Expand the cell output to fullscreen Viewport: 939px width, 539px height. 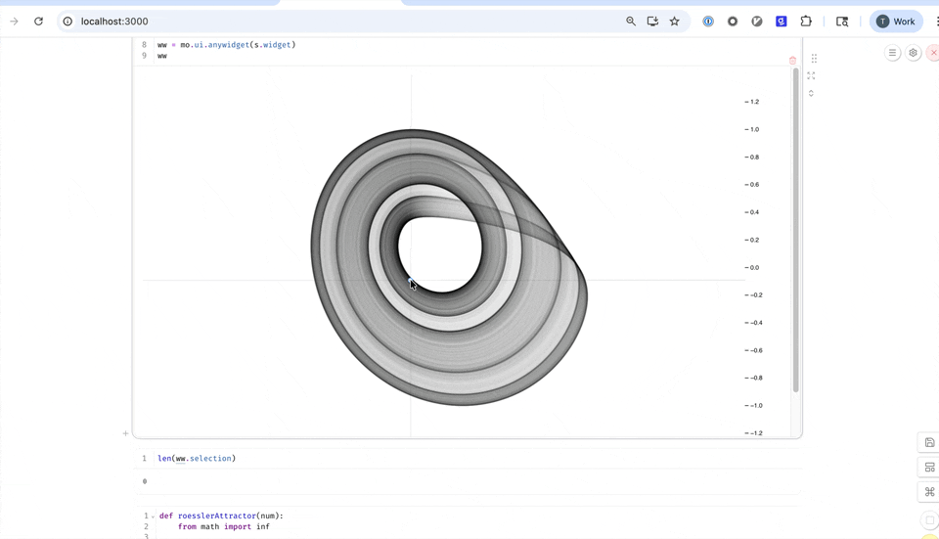(811, 75)
